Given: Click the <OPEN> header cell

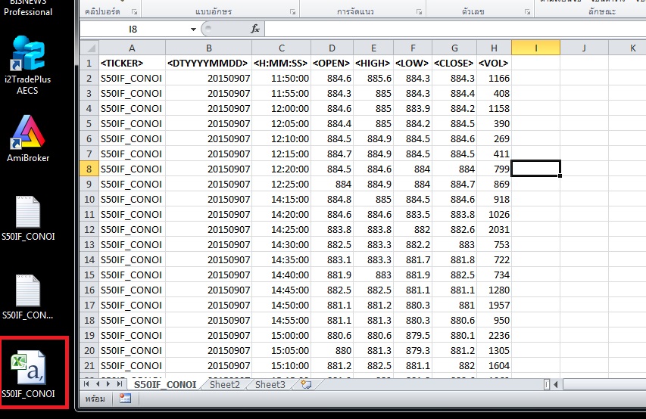Looking at the screenshot, I should [x=332, y=63].
